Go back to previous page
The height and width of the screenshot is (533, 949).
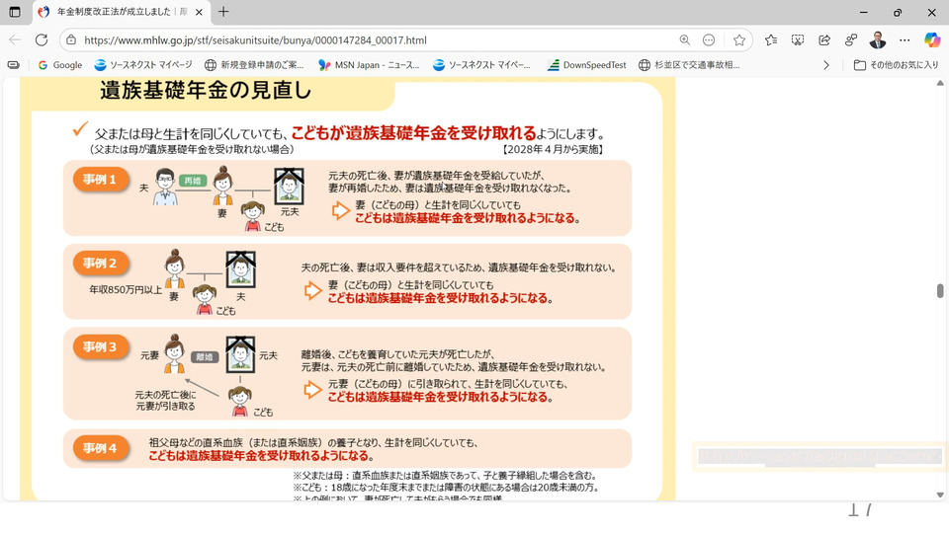[x=15, y=39]
